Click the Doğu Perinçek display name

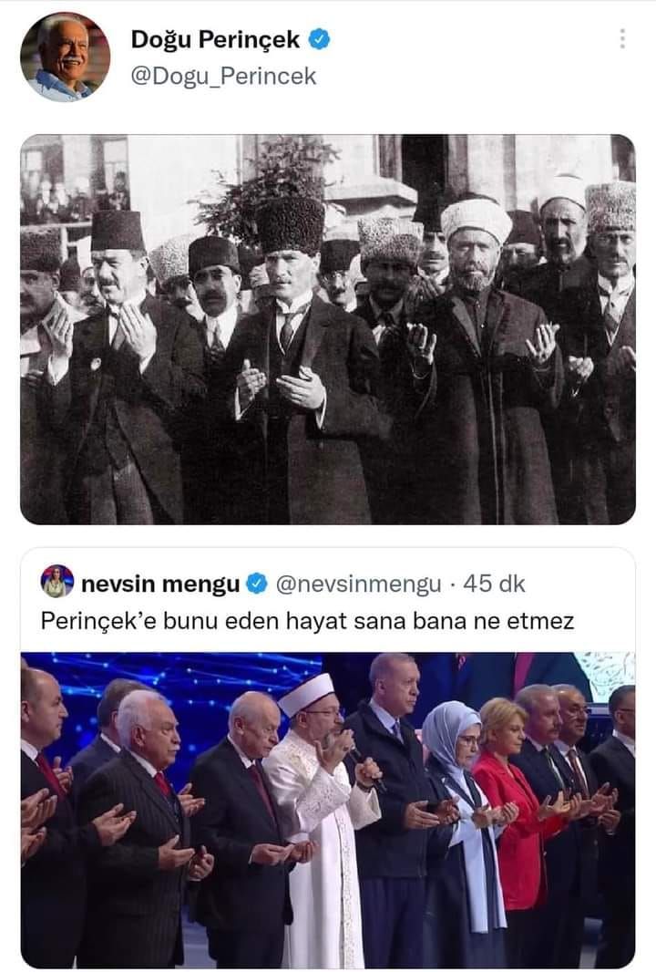[x=215, y=40]
